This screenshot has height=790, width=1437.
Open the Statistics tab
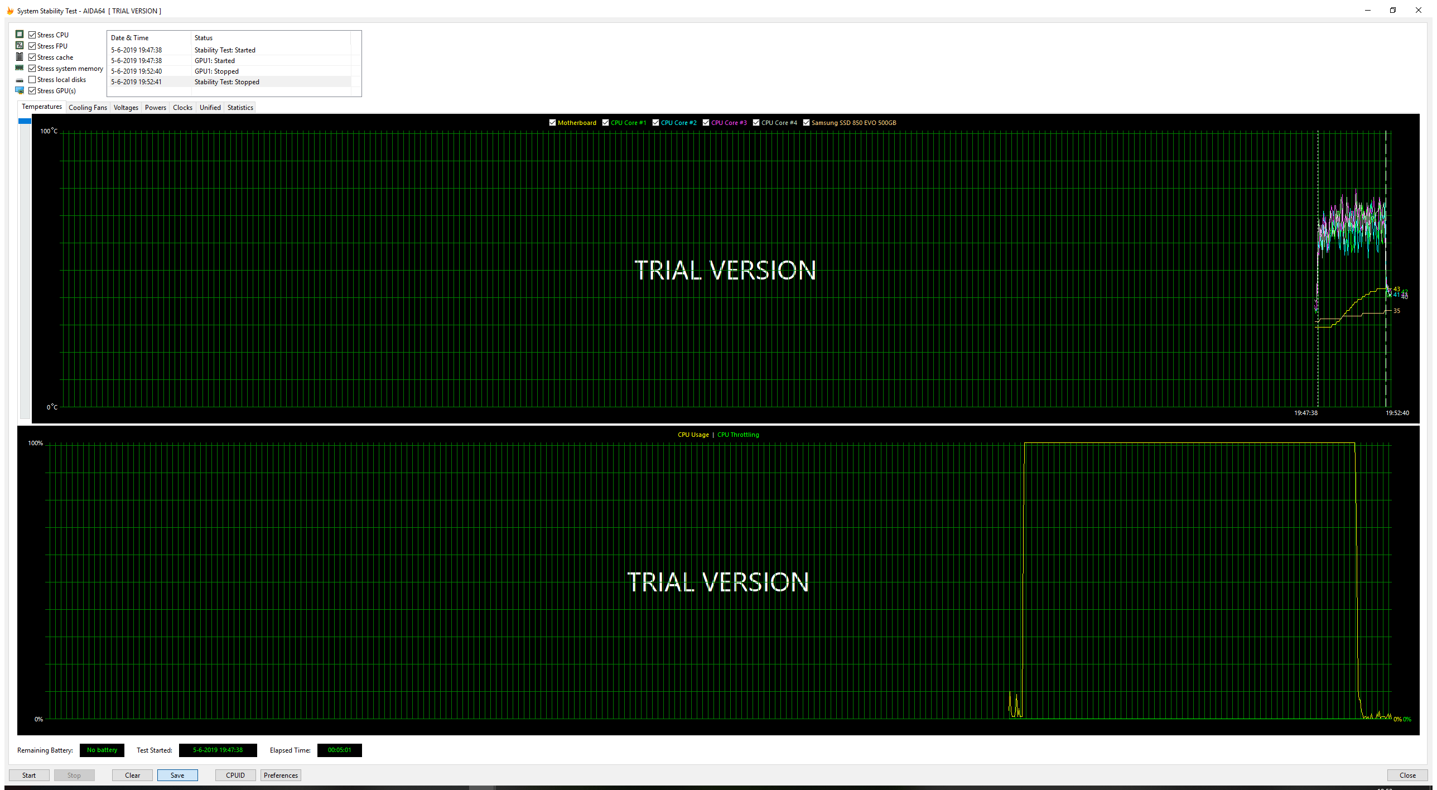coord(240,108)
